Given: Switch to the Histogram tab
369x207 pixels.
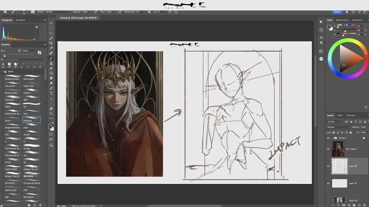Looking at the screenshot, I should click(x=7, y=20).
